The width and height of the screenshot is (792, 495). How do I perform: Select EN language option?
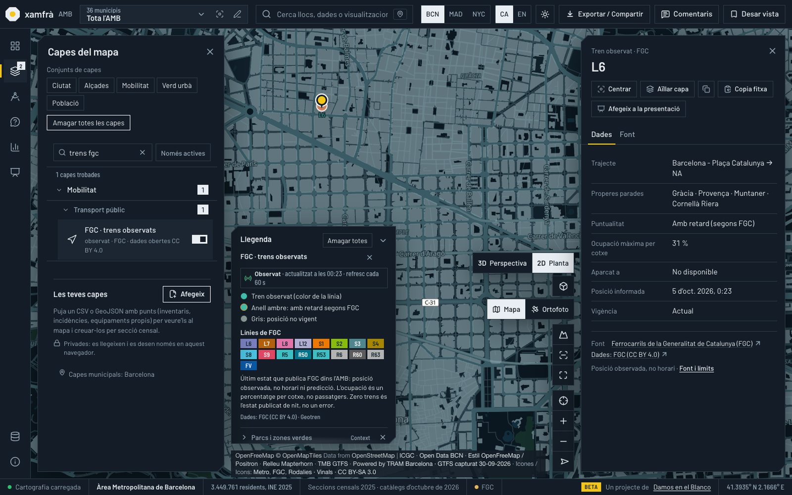point(522,14)
